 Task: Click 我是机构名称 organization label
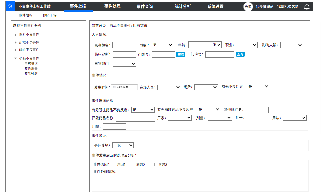click(x=288, y=7)
